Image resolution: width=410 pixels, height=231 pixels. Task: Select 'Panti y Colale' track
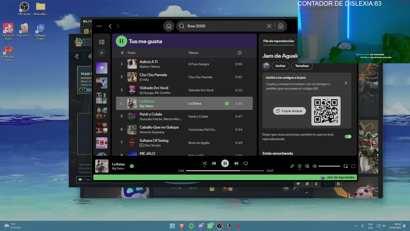[184, 116]
